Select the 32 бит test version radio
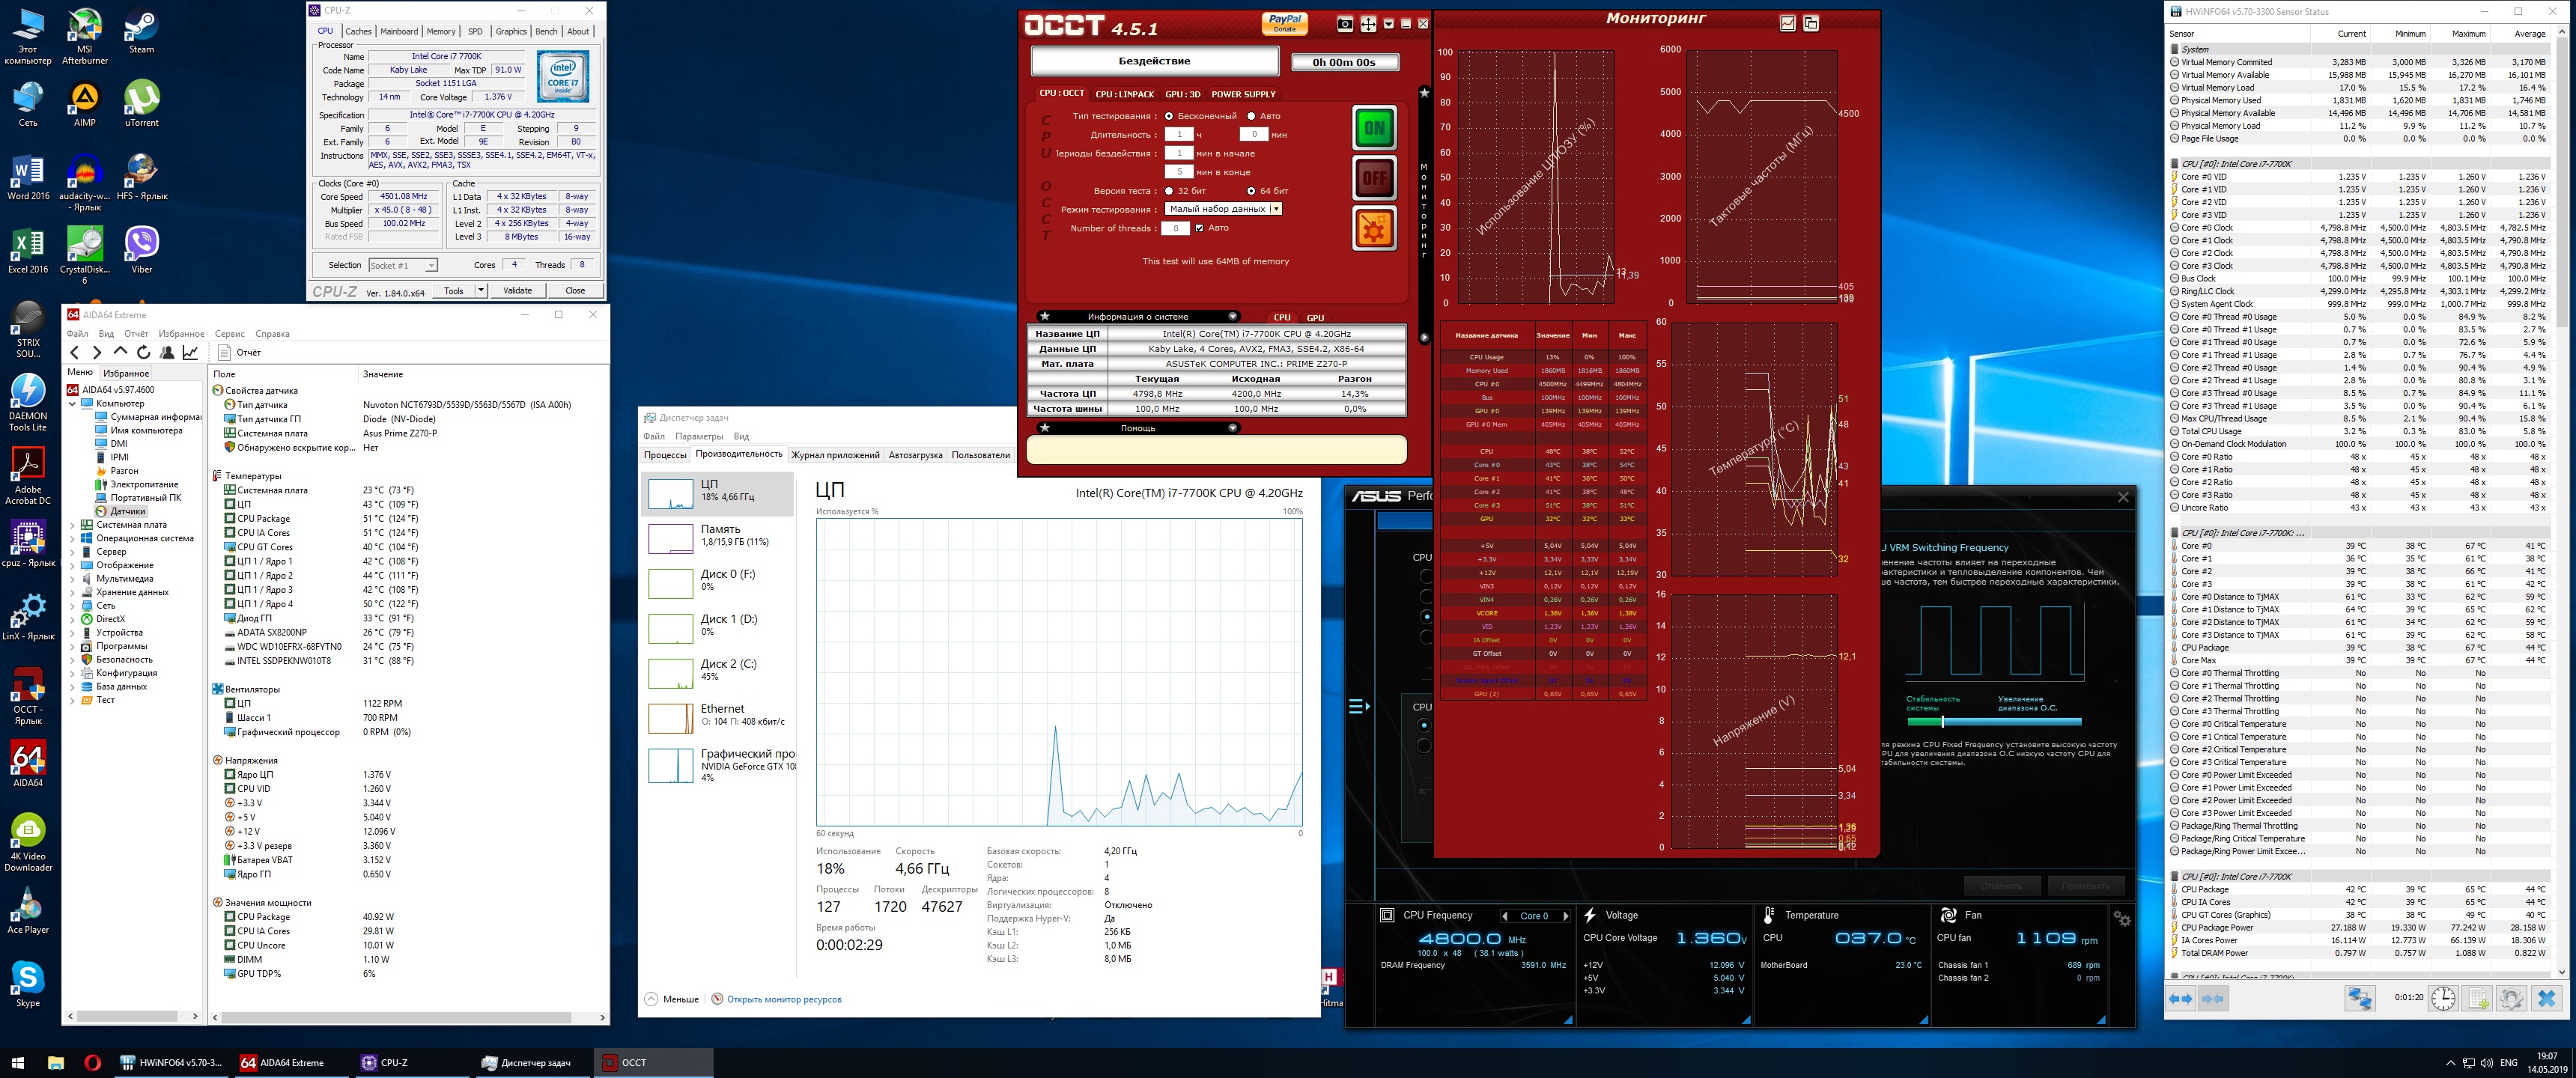 tap(1168, 191)
